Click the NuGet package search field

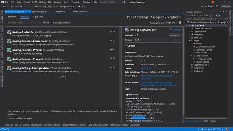click(25, 23)
